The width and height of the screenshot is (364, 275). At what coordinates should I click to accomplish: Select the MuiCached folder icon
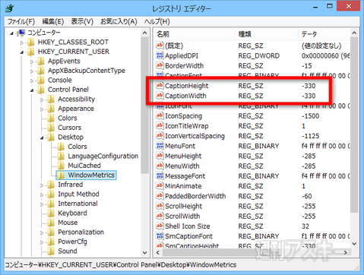coord(61,166)
